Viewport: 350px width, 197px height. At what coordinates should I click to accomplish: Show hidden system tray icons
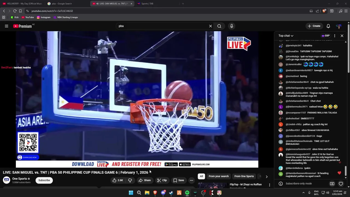pos(303,193)
